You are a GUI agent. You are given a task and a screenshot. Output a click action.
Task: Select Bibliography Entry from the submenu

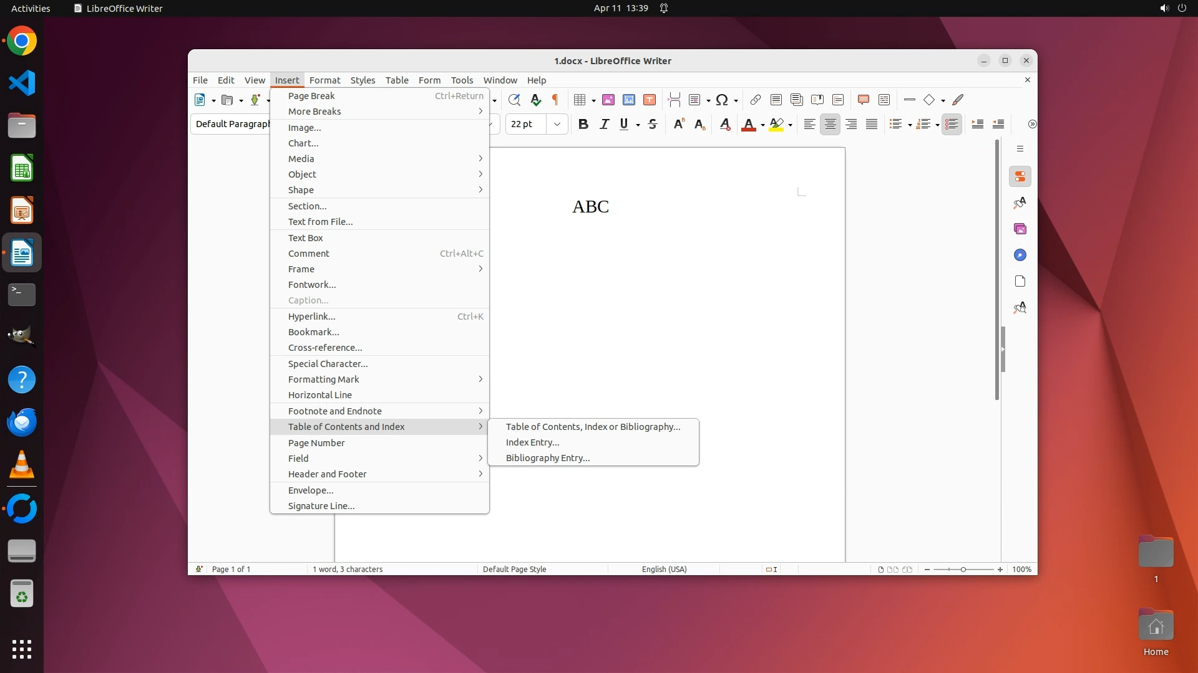pyautogui.click(x=548, y=458)
